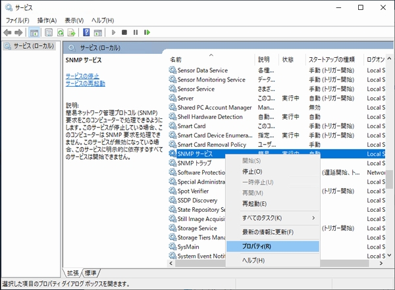The image size is (395, 290).
Task: Click the gear icon of Sensor Monitoring Service
Action: point(172,80)
